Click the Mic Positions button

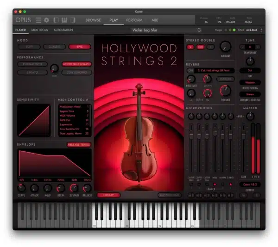tap(170, 195)
